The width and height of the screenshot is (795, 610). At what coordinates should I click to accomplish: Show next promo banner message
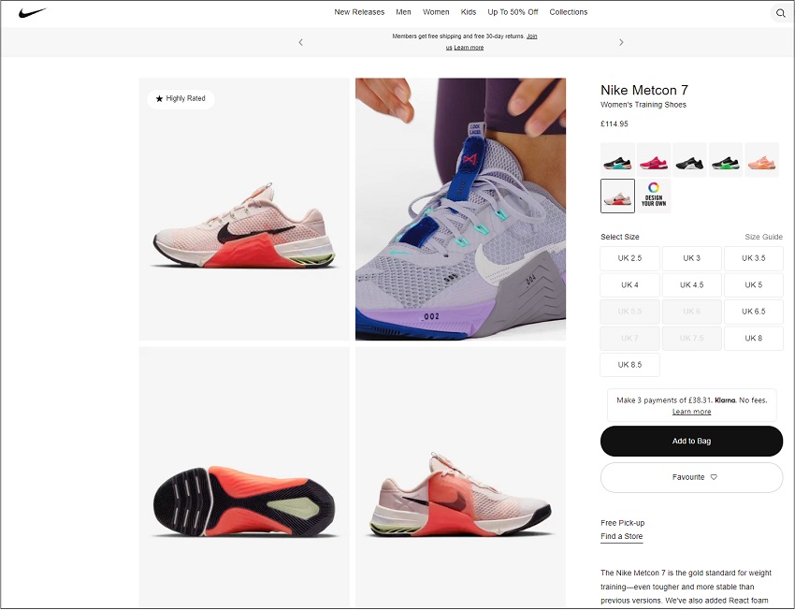(621, 42)
